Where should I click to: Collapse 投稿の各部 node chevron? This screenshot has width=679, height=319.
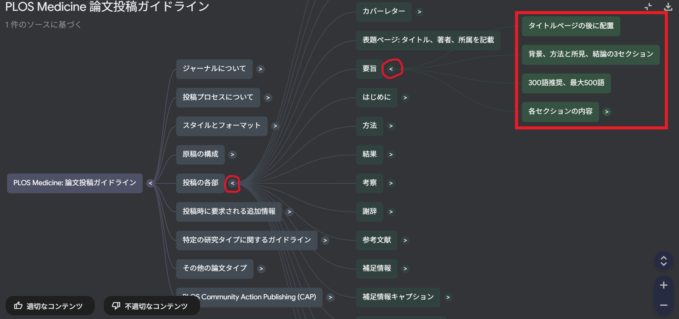click(x=233, y=183)
